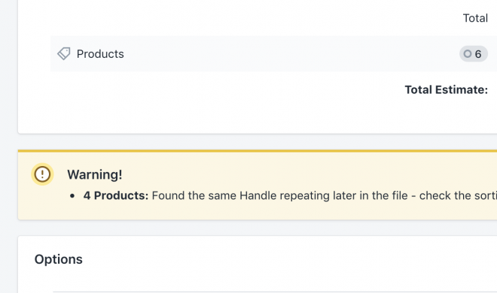Viewport: 497px width, 293px height.
Task: Click the Total column header
Action: coord(475,18)
